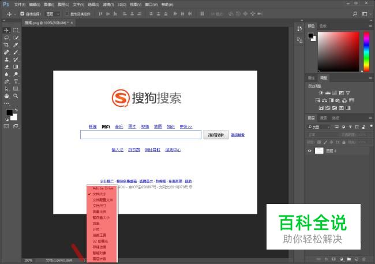Select the Hand tool
This screenshot has height=264, width=375.
6,96
